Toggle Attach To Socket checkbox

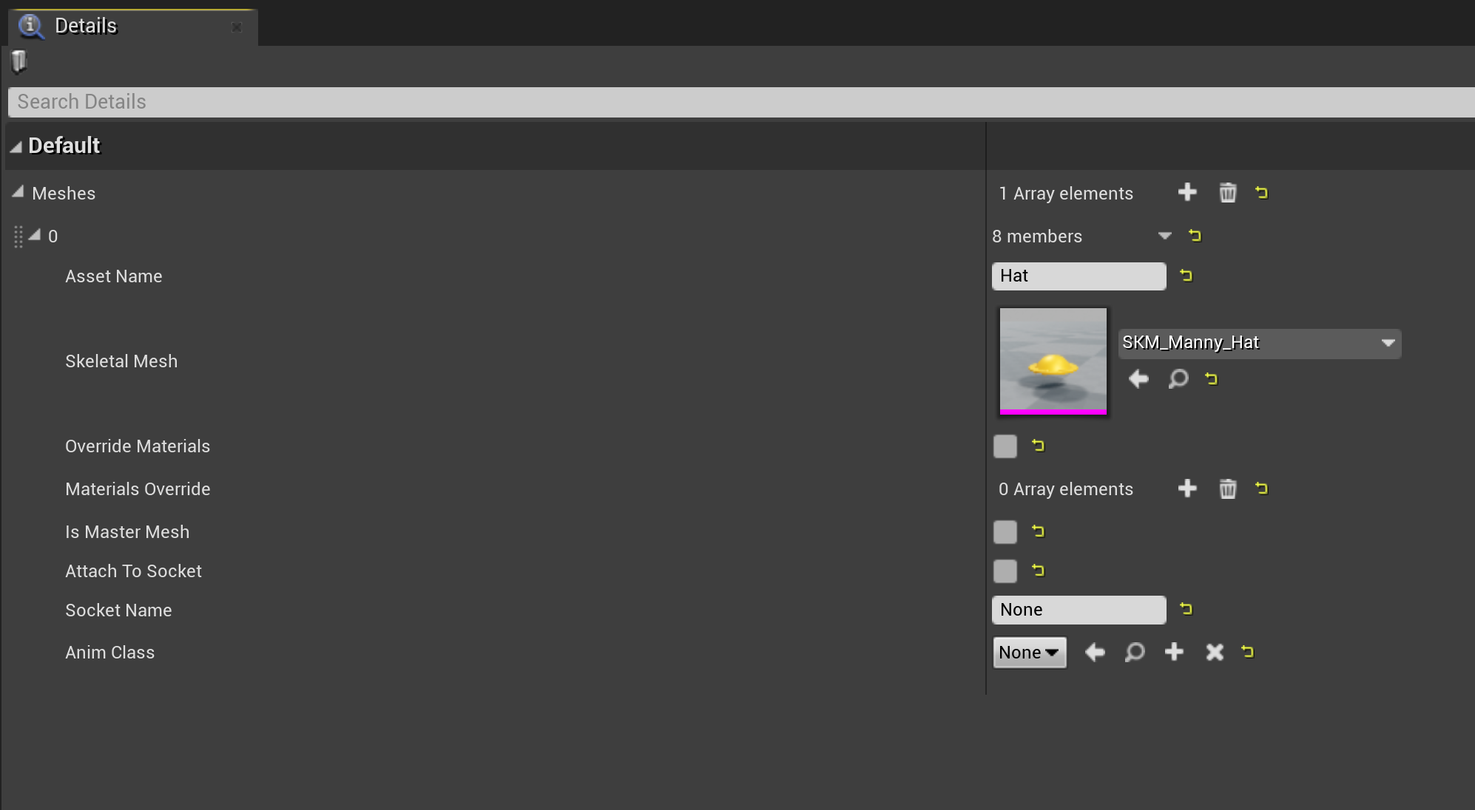1005,571
